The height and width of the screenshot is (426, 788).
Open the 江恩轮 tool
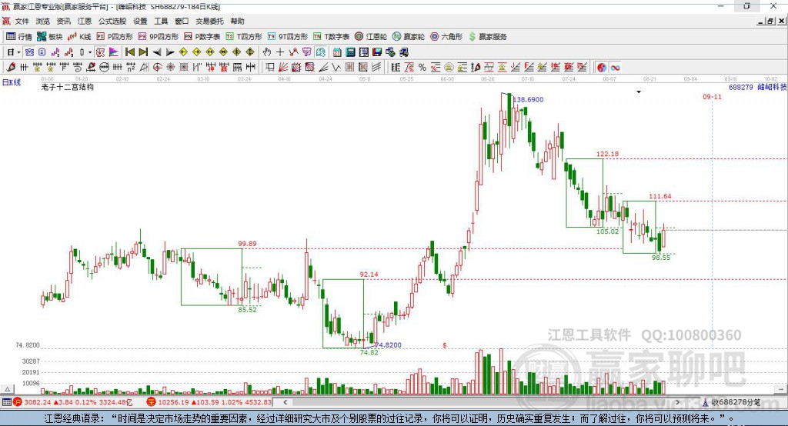click(371, 37)
